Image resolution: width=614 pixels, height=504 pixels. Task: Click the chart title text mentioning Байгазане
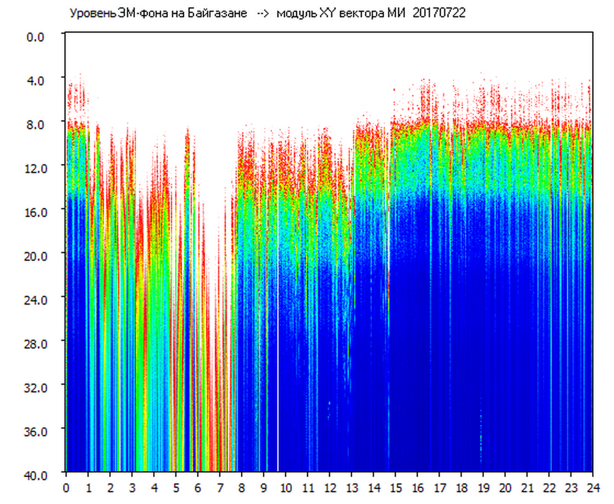point(158,13)
